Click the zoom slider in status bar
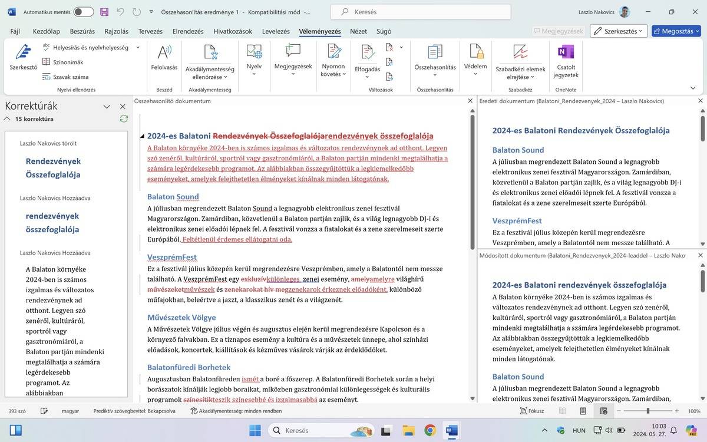Image resolution: width=707 pixels, height=442 pixels. (647, 411)
